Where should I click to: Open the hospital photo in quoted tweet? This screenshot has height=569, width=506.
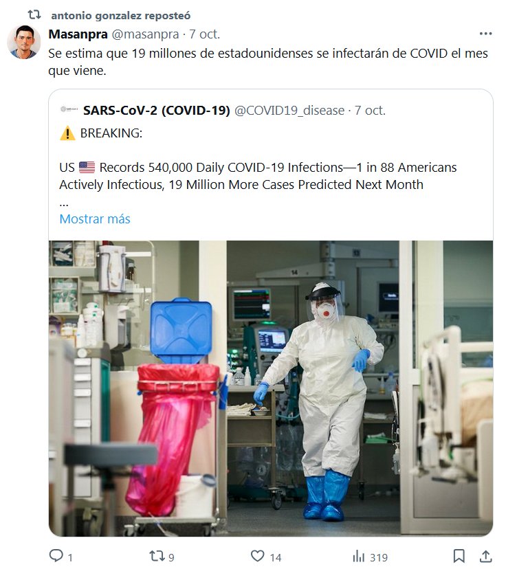[271, 388]
